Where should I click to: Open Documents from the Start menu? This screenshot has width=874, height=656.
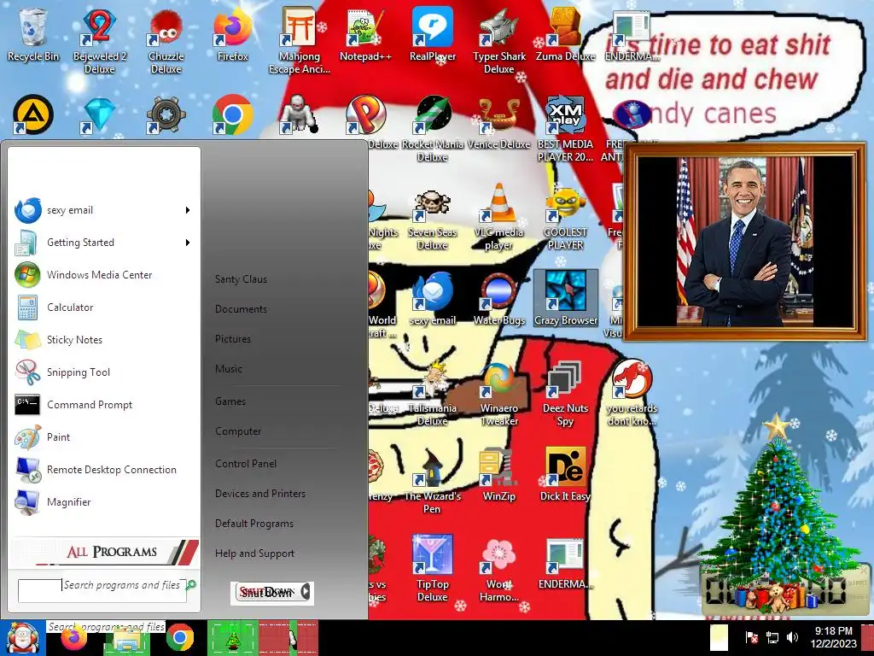point(241,309)
